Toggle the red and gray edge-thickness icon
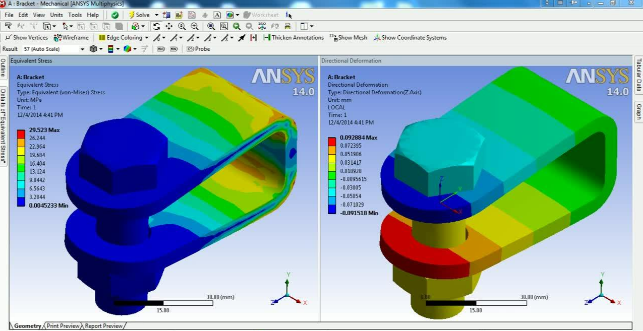Viewport: 643px width, 331px height. (254, 38)
